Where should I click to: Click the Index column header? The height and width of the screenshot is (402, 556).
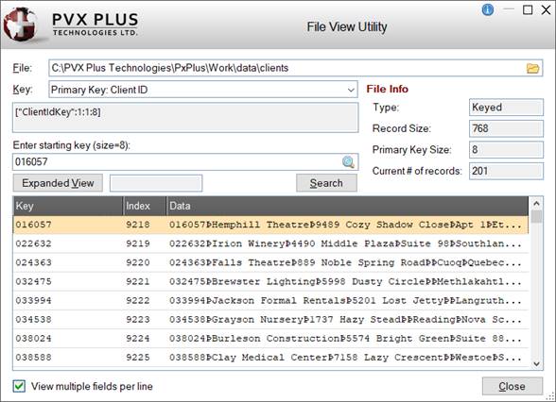click(x=145, y=206)
